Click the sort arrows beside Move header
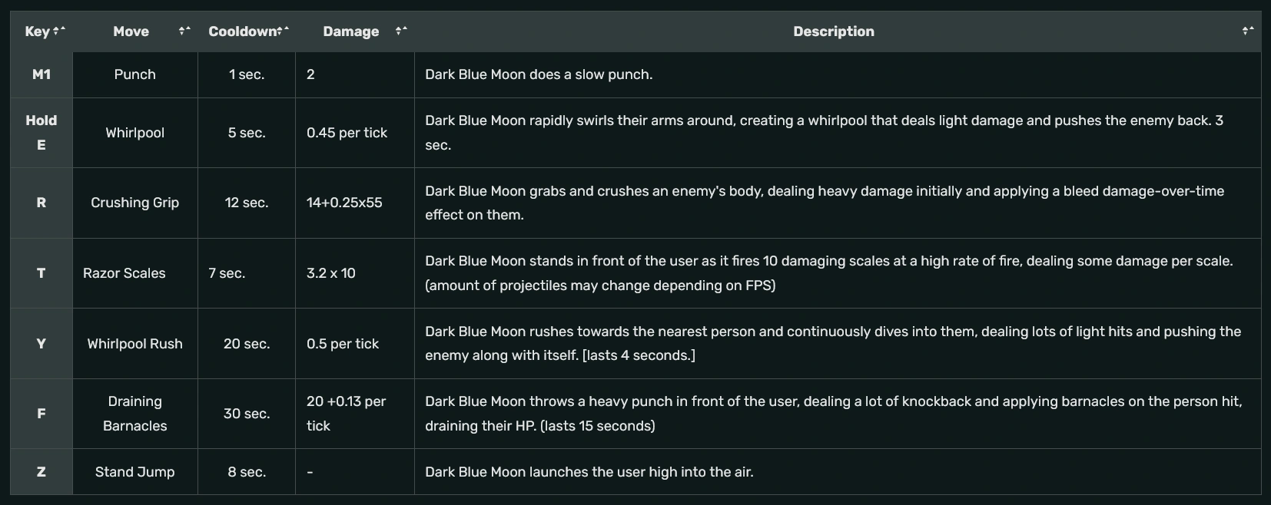1271x505 pixels. point(184,31)
